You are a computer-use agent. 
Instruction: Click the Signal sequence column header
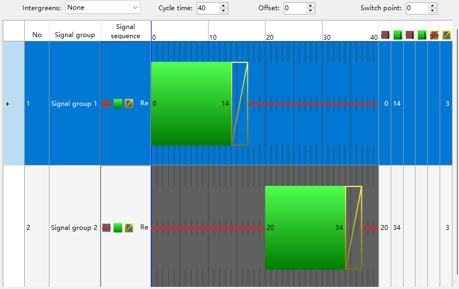(125, 31)
